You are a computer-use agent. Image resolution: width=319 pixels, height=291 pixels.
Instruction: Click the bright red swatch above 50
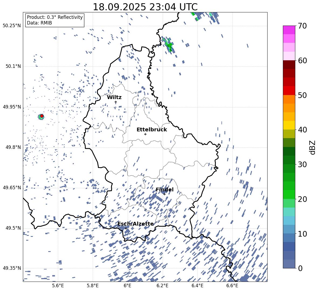(289, 91)
